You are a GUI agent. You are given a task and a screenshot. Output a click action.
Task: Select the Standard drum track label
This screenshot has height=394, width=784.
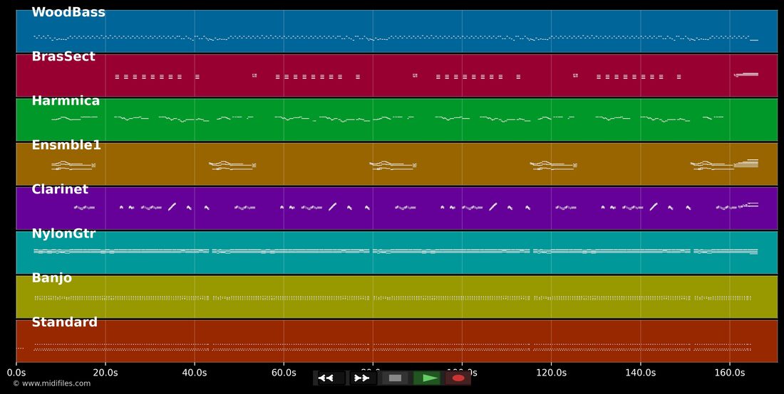coord(64,322)
